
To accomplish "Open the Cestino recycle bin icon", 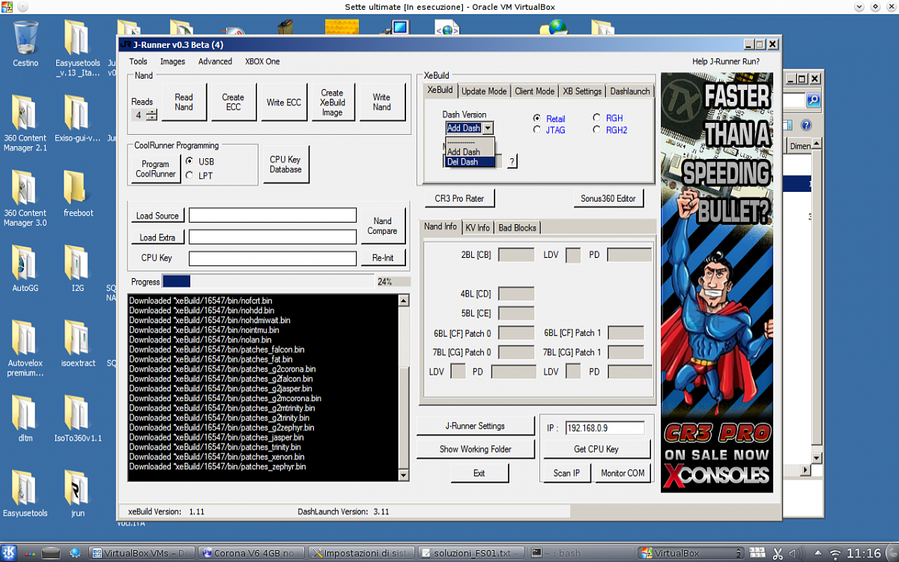I will point(25,37).
